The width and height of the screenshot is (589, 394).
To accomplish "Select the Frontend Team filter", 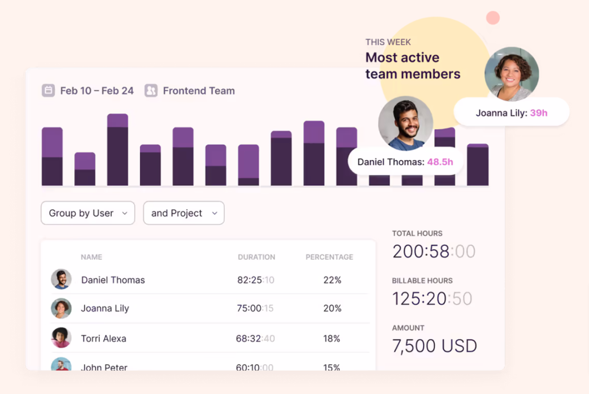I will (198, 91).
